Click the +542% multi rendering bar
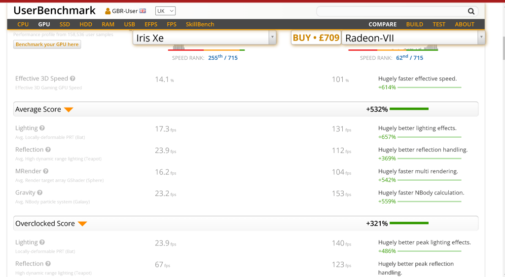This screenshot has width=505, height=277. 430,180
